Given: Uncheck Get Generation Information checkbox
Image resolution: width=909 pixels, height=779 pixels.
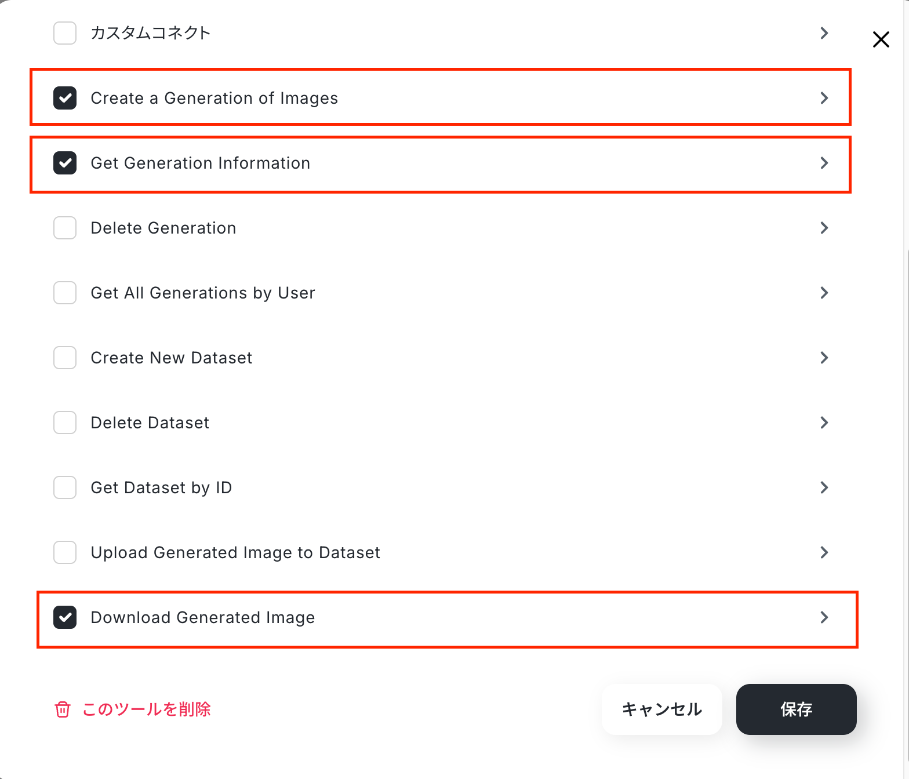Looking at the screenshot, I should coord(65,163).
